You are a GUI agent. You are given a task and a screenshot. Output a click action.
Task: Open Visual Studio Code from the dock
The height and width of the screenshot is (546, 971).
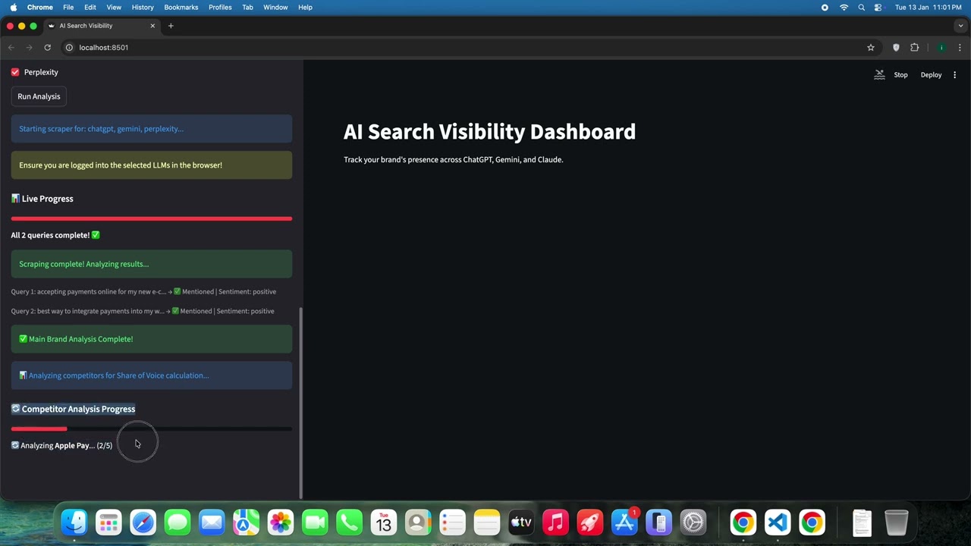pos(778,522)
